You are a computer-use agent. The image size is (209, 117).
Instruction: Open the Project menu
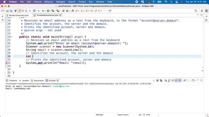tap(82, 2)
